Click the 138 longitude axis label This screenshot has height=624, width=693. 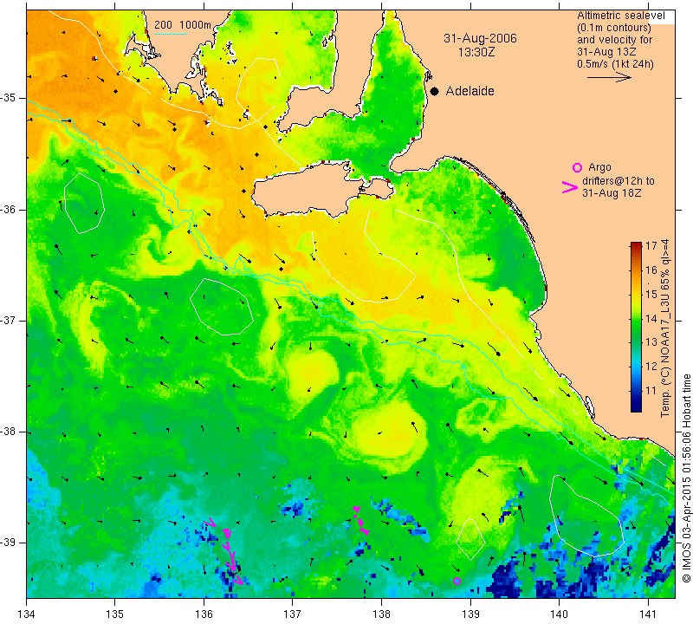click(381, 614)
